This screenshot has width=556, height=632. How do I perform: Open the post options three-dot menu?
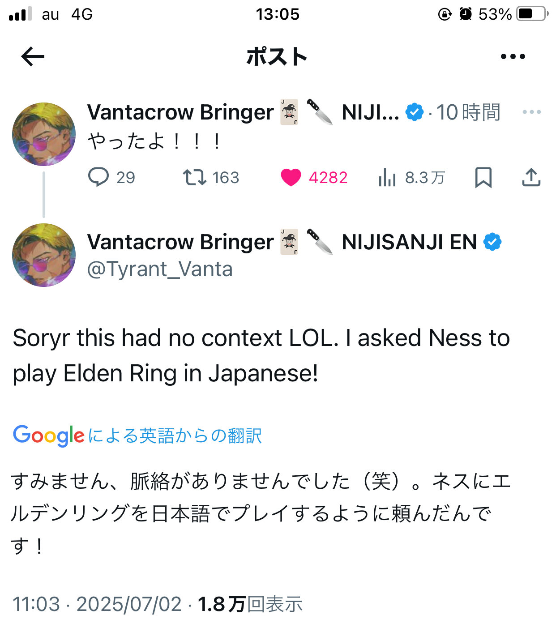(x=513, y=57)
